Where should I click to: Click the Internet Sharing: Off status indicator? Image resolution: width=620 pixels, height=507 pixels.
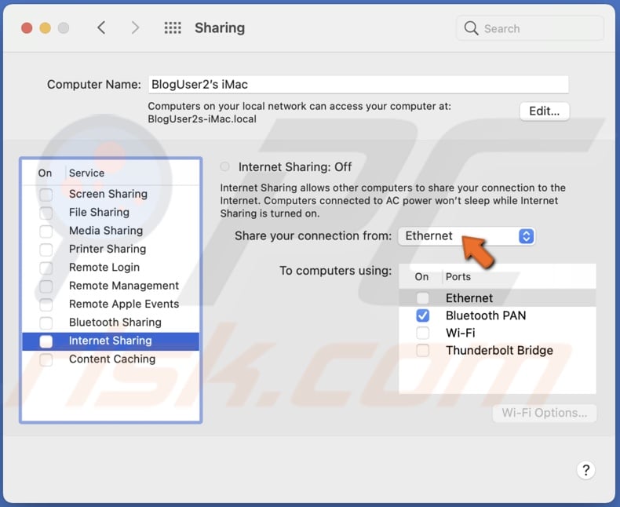[x=224, y=166]
